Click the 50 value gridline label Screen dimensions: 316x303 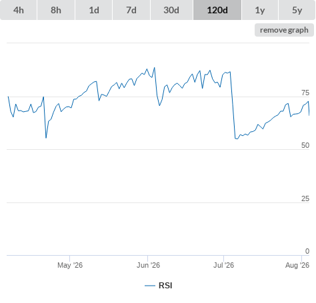click(x=305, y=145)
